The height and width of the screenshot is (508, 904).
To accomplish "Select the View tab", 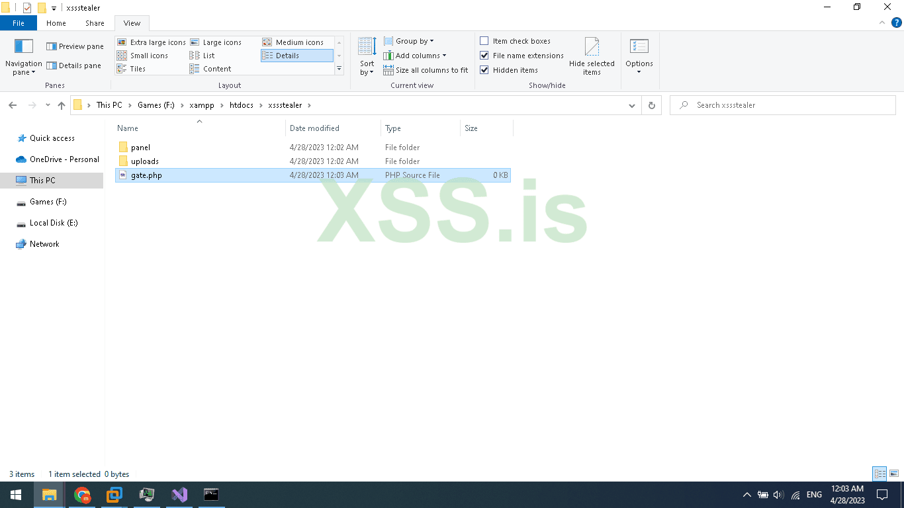I will point(132,23).
